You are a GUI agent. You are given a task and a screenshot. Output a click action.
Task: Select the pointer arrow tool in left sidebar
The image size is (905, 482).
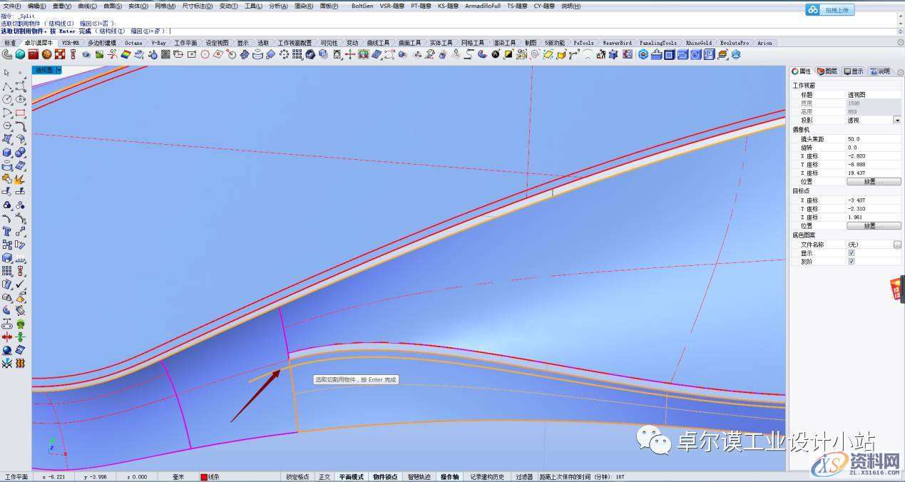click(7, 73)
